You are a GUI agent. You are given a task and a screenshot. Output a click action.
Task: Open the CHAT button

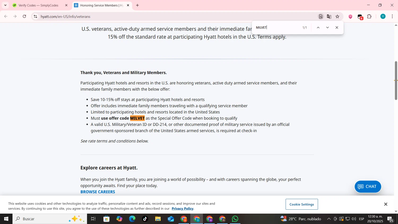pyautogui.click(x=368, y=187)
